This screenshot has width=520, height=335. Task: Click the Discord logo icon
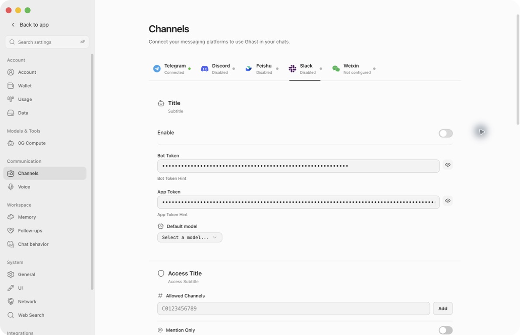tap(205, 68)
